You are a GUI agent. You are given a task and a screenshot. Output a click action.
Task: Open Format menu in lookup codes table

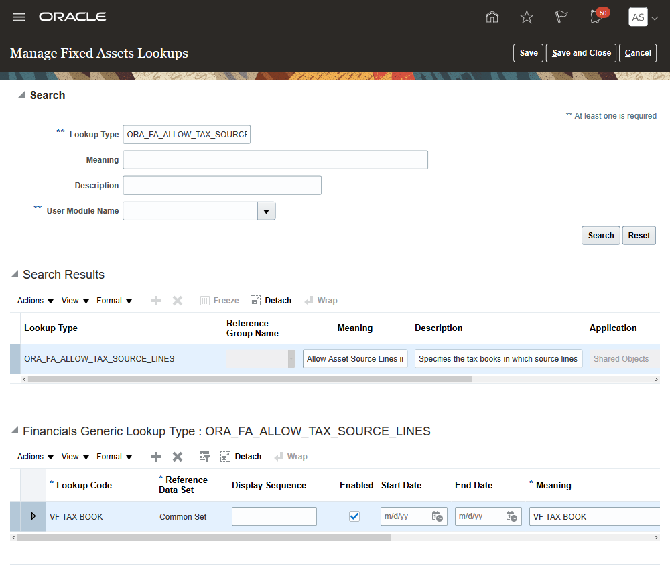pos(114,457)
